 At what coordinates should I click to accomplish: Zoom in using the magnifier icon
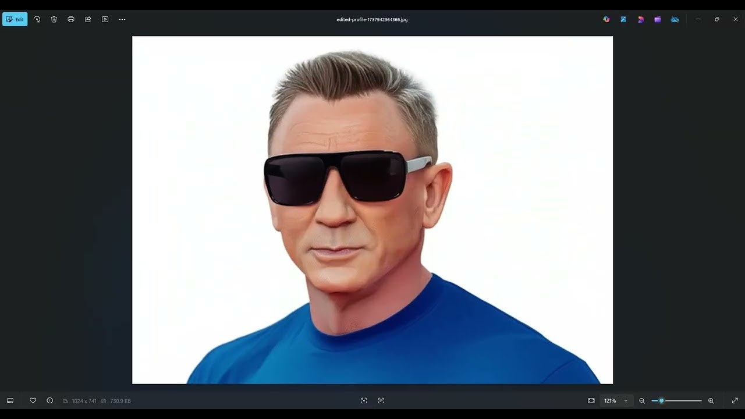[711, 400]
